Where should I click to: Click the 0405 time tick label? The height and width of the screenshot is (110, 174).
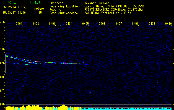pos(85,24)
